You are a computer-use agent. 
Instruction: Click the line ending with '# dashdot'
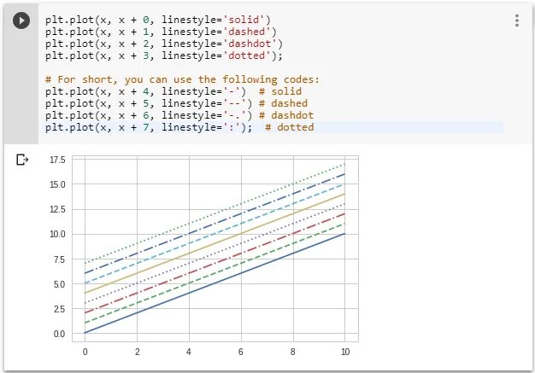179,115
